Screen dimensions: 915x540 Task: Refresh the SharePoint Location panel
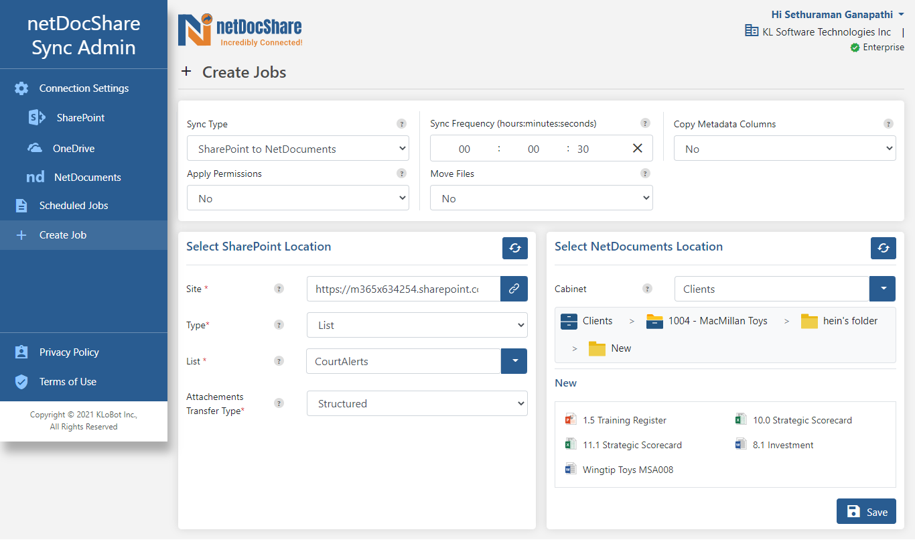[x=515, y=248]
